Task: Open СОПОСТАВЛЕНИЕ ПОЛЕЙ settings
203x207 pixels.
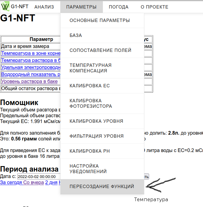Action: click(x=100, y=50)
